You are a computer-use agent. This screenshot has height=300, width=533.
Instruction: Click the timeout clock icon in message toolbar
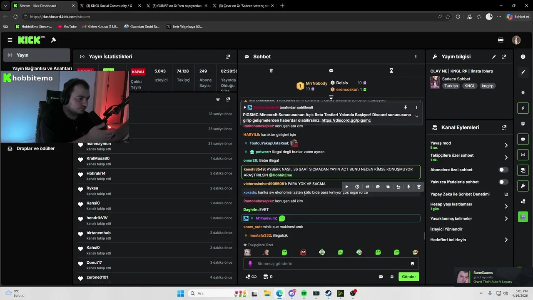click(357, 187)
